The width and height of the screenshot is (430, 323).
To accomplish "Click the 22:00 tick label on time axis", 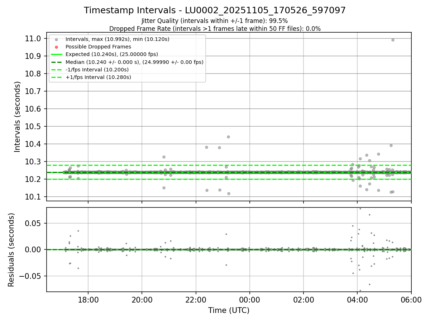I will pyautogui.click(x=196, y=299).
